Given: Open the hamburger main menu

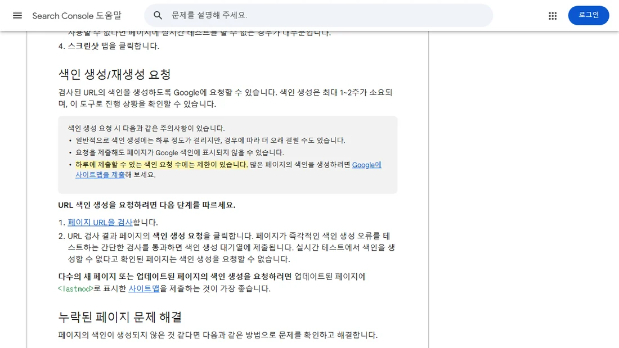Looking at the screenshot, I should 17,15.
